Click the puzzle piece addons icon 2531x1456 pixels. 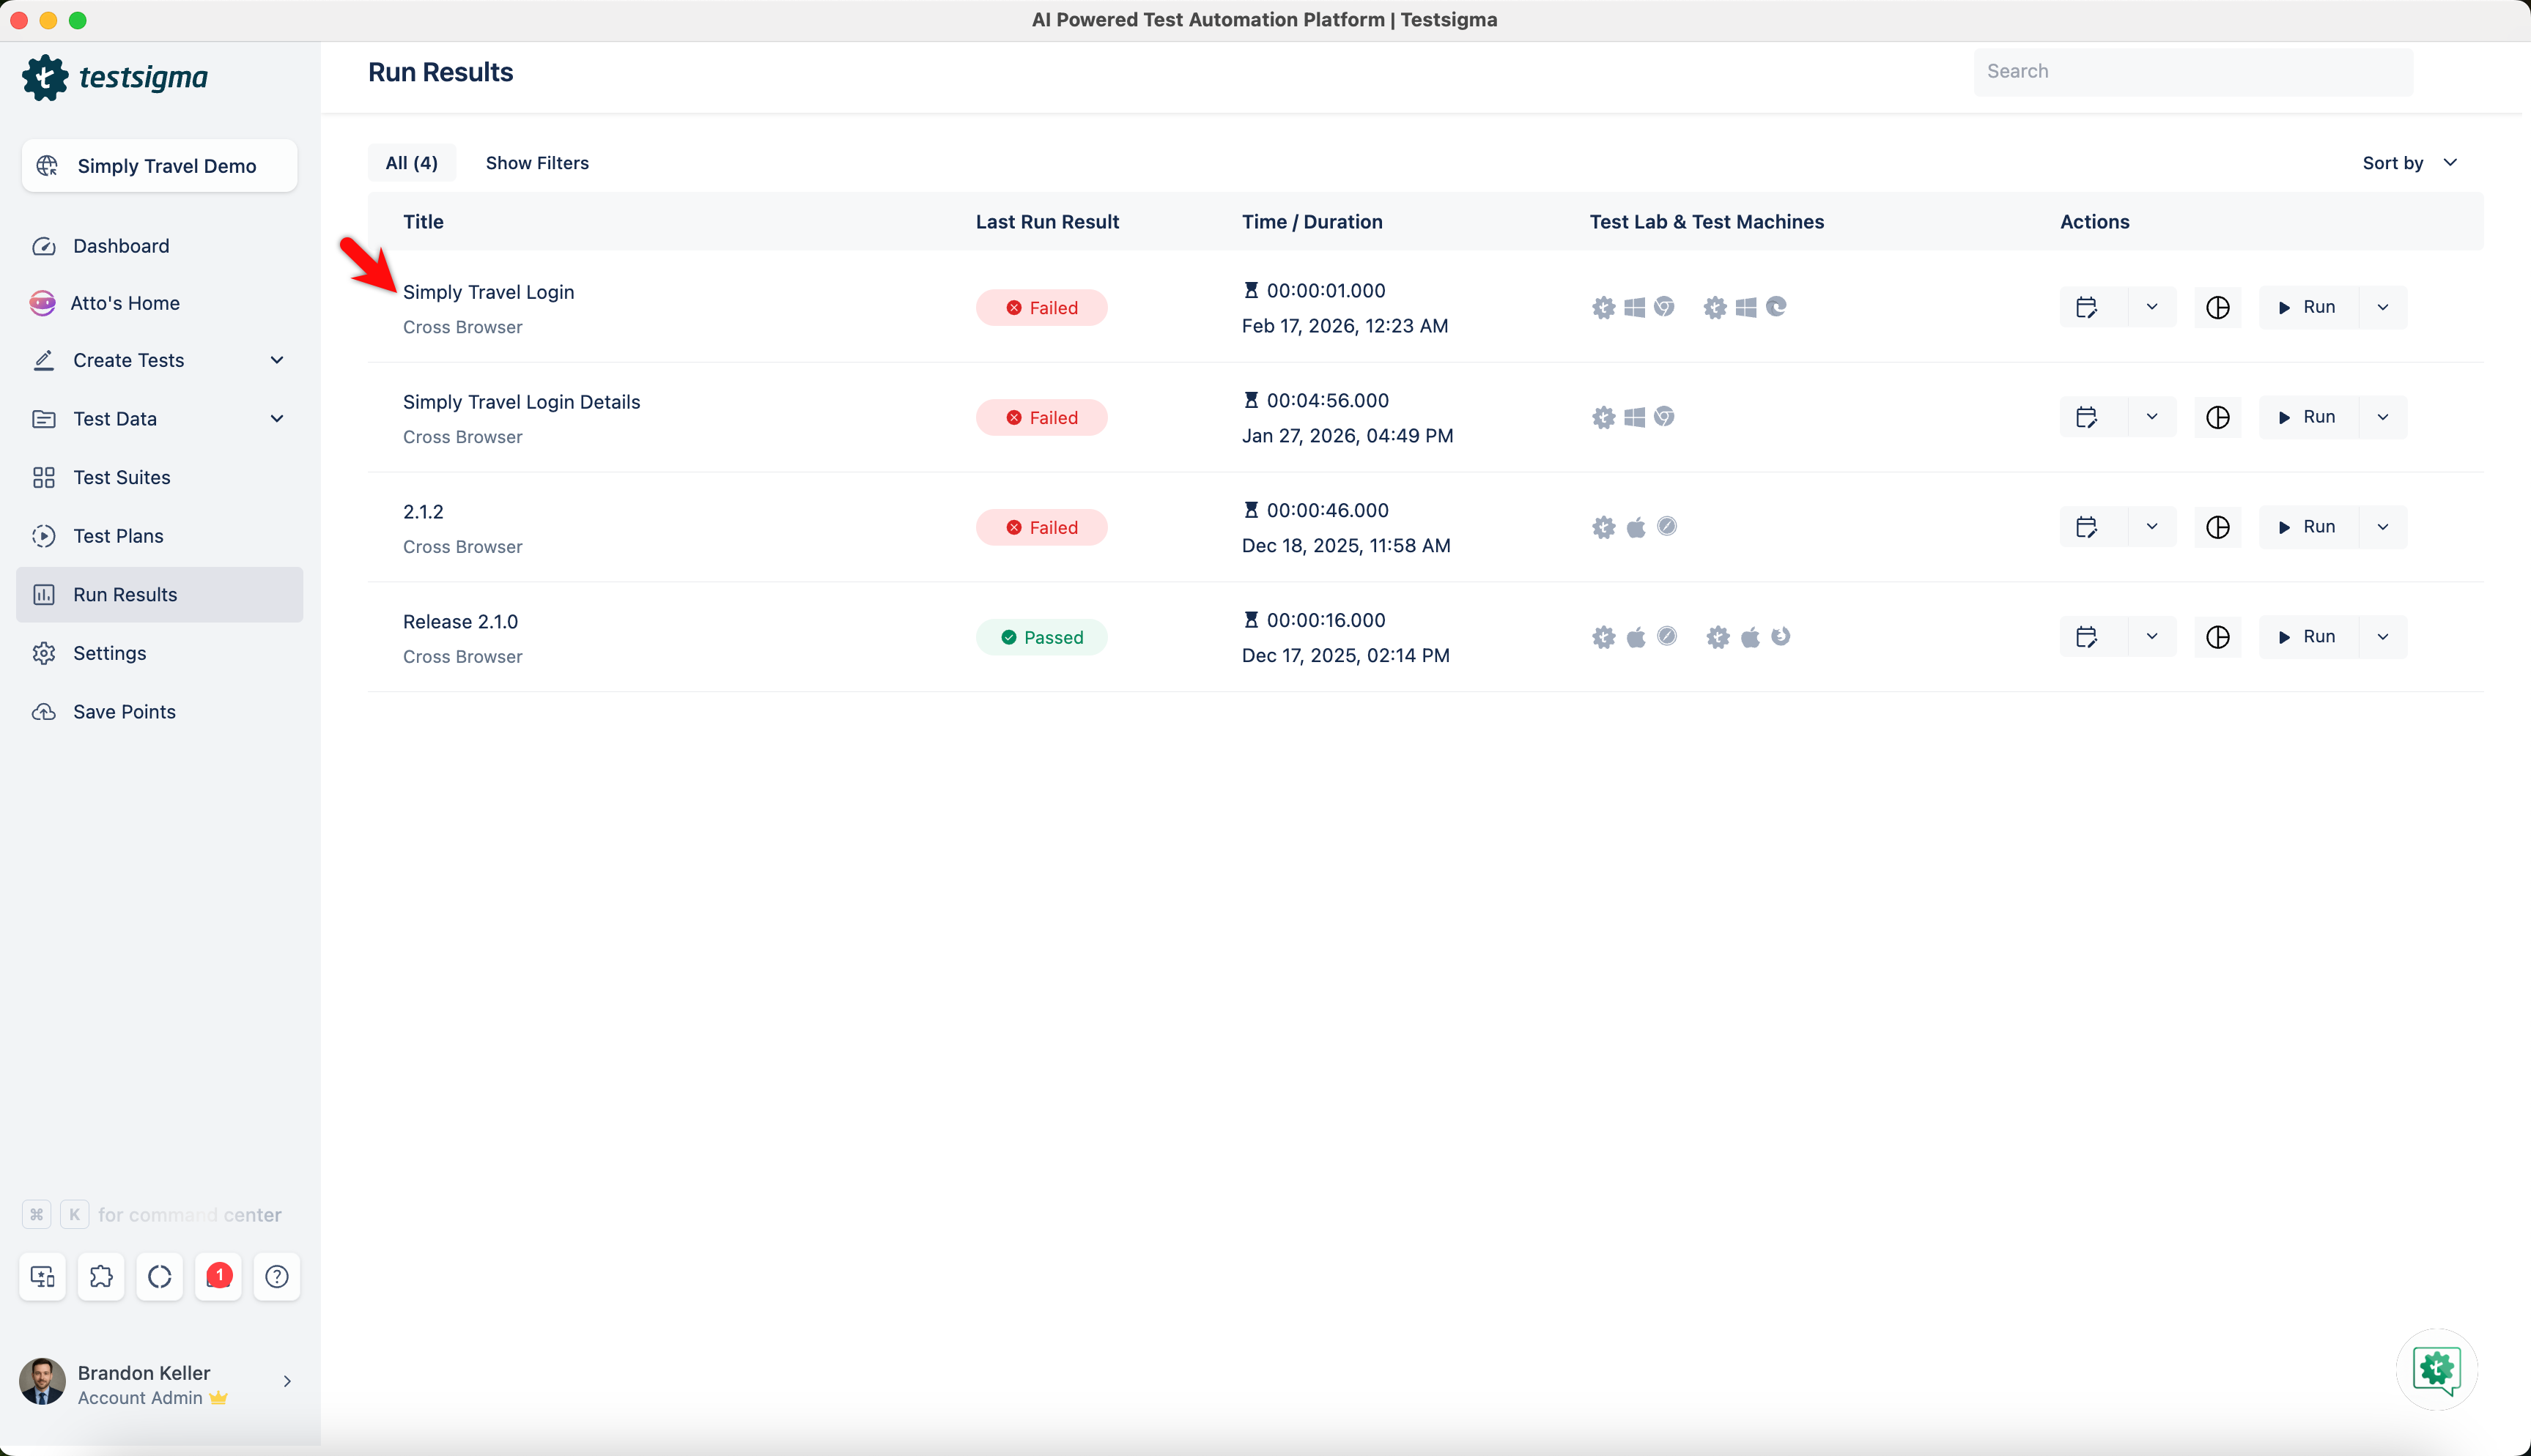(x=101, y=1276)
